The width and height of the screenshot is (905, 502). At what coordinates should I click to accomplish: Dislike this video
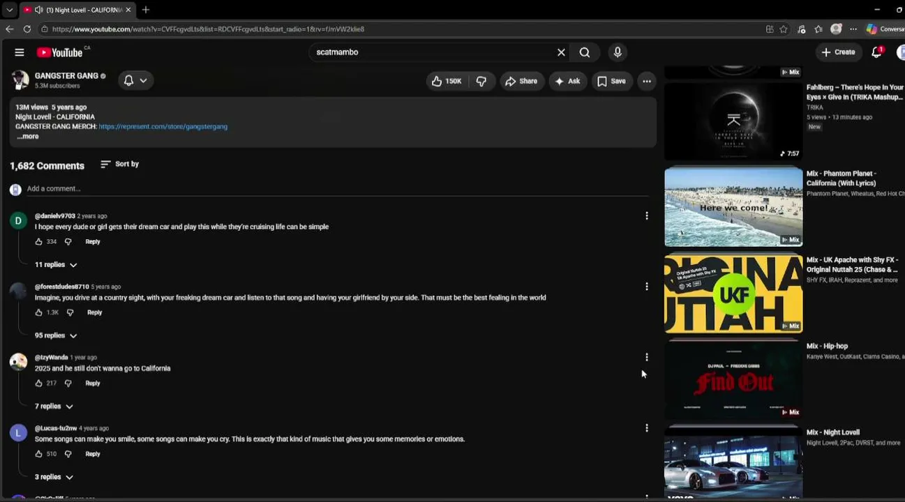point(481,81)
